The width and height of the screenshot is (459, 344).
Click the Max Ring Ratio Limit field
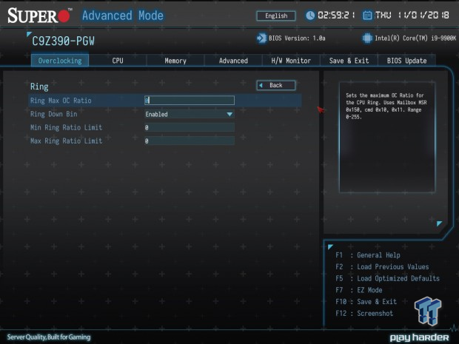[190, 141]
